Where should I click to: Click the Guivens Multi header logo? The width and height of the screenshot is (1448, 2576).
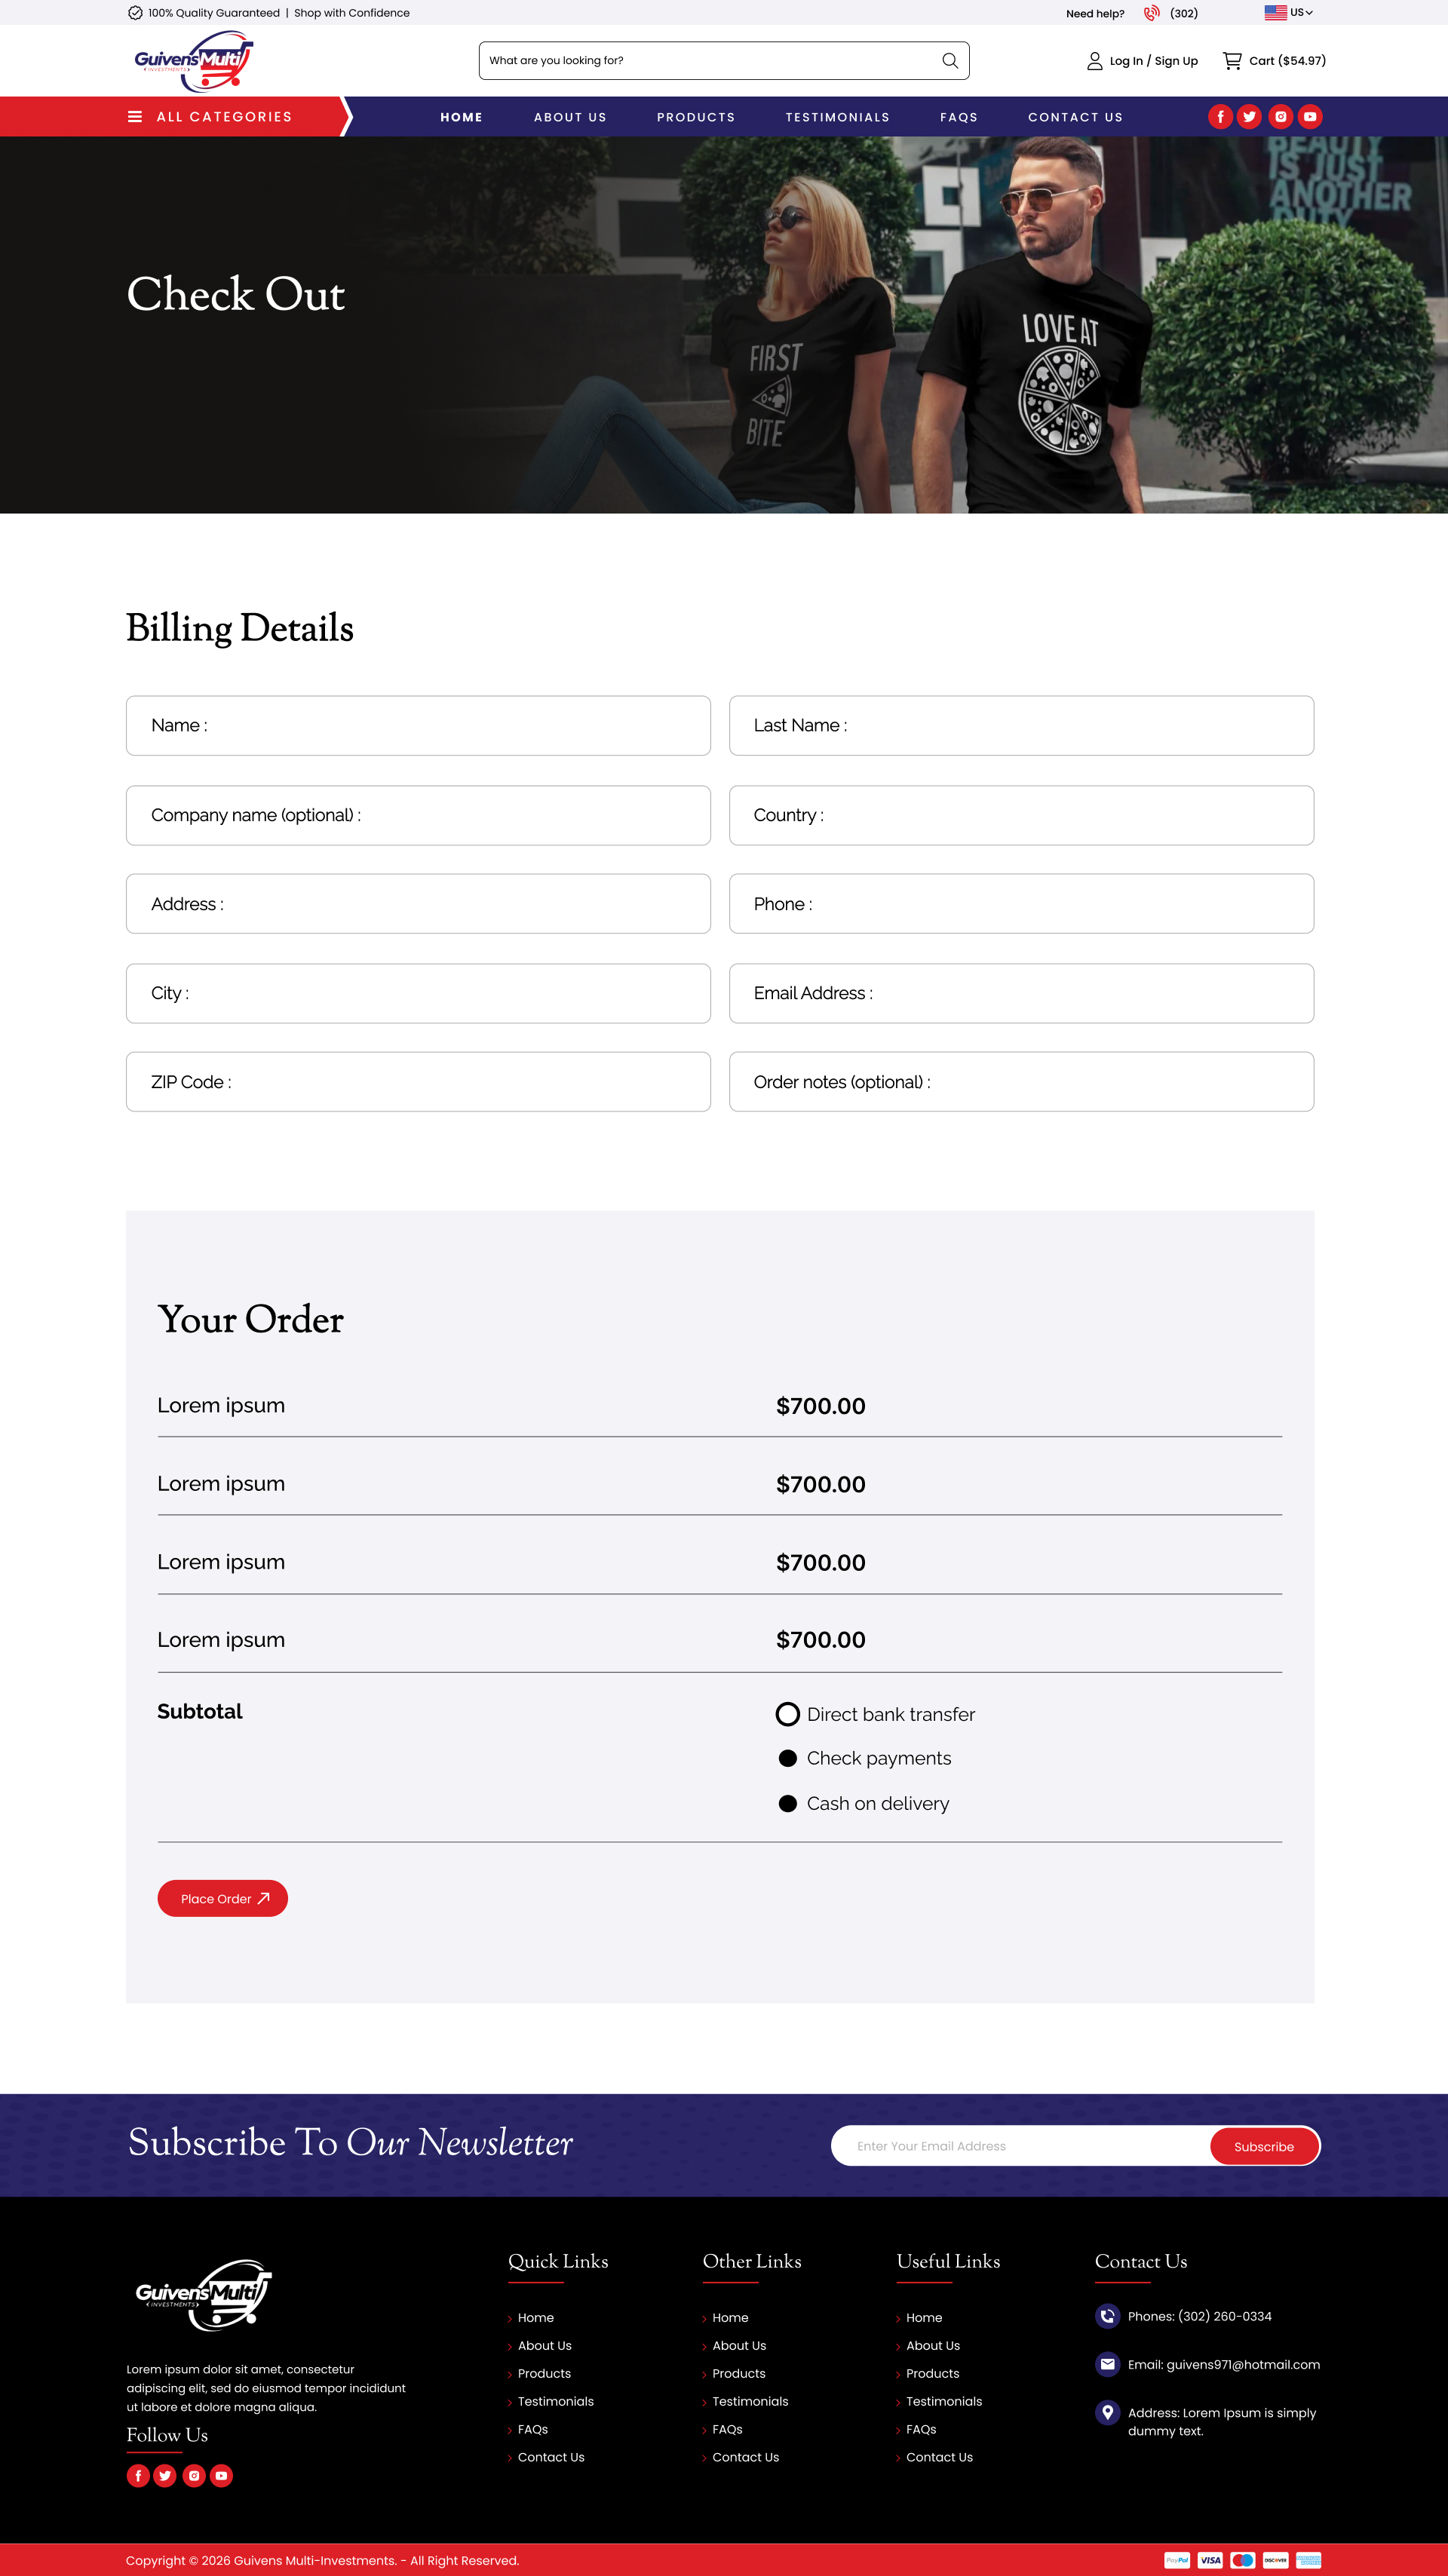click(x=193, y=61)
